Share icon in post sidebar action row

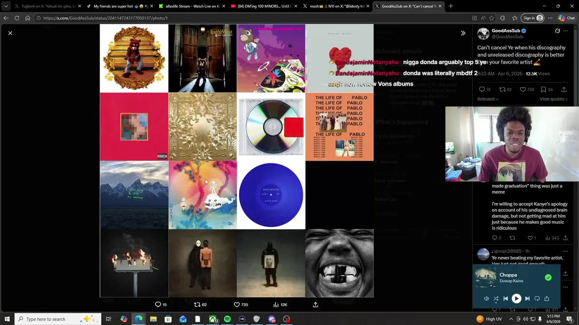coord(564,89)
